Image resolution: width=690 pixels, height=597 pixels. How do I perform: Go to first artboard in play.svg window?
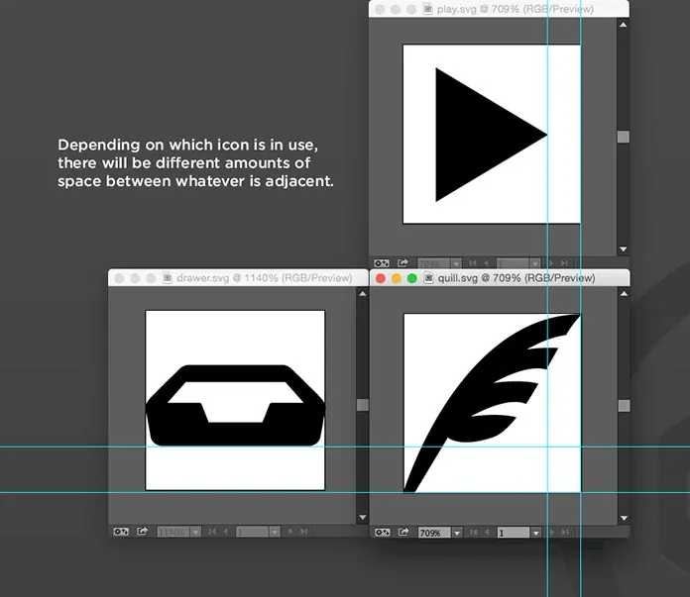(x=473, y=263)
